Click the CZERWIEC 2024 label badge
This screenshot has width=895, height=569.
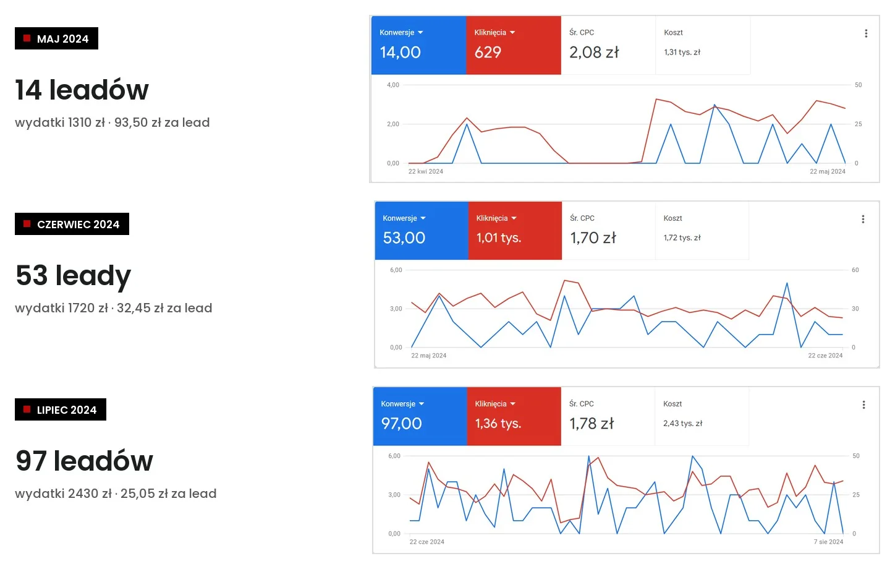pos(72,224)
